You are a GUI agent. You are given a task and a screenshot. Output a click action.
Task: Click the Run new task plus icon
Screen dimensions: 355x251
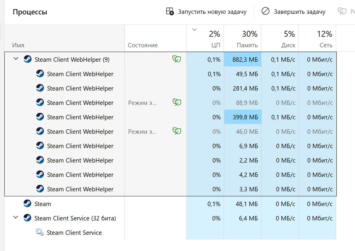170,12
